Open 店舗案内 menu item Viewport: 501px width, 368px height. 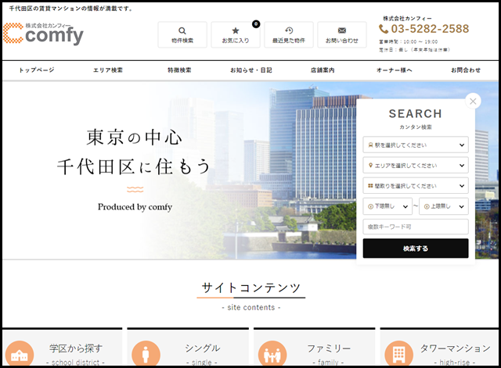point(323,70)
